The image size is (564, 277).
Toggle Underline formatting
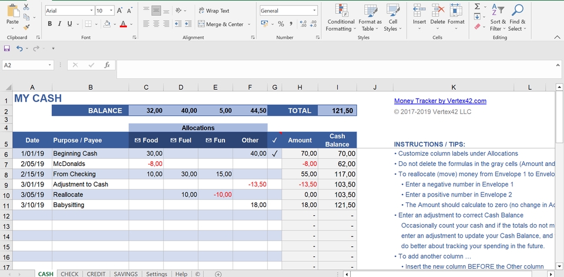69,24
